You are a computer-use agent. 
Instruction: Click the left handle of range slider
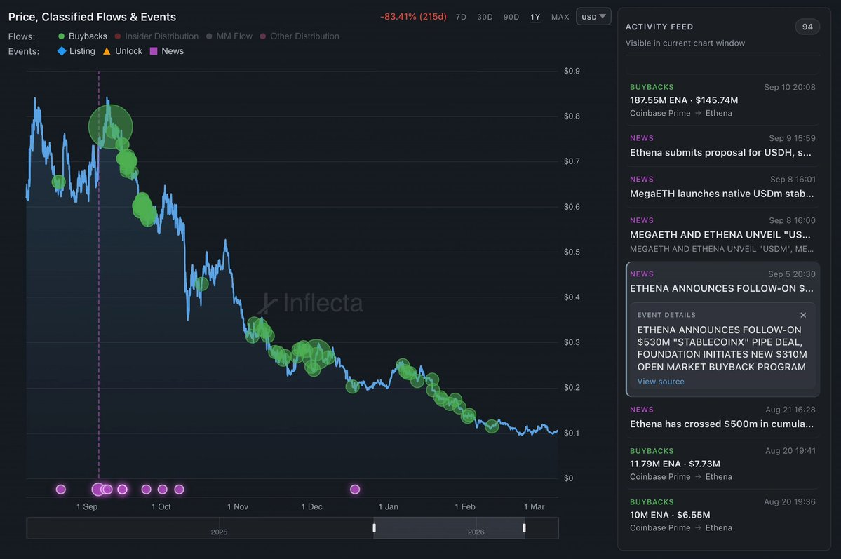375,528
